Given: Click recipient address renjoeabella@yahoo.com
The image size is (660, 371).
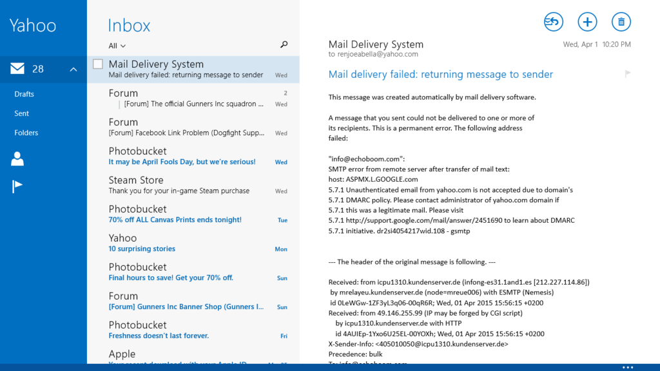Looking at the screenshot, I should click(x=378, y=54).
